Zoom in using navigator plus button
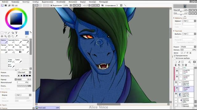Screen dimensions: 197x110 point(192,10)
